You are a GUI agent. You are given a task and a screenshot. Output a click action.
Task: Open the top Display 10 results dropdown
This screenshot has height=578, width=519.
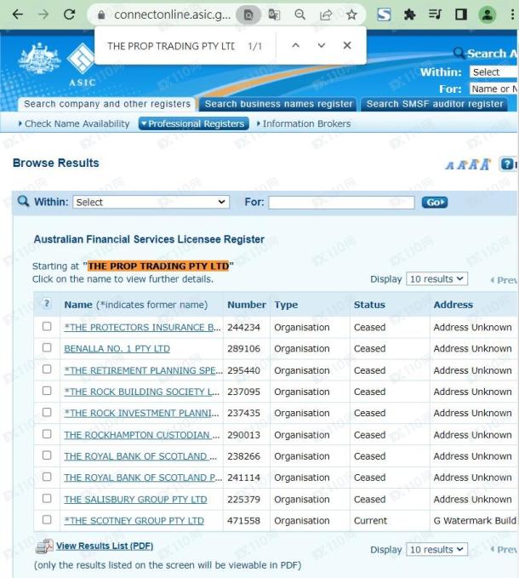(436, 279)
